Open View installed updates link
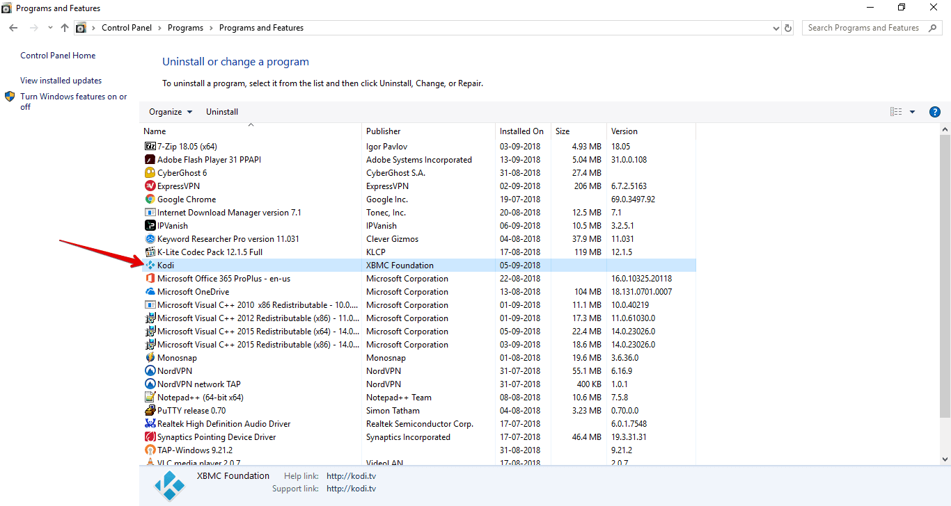Image resolution: width=951 pixels, height=506 pixels. [x=61, y=81]
